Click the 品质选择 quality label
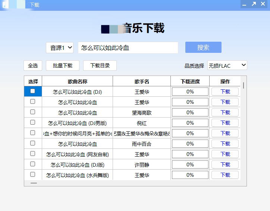This screenshot has width=270, height=211. (194, 65)
